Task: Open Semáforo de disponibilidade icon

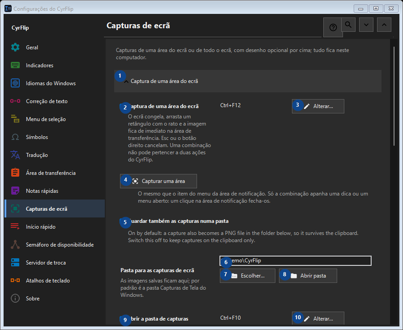Action: click(x=15, y=244)
